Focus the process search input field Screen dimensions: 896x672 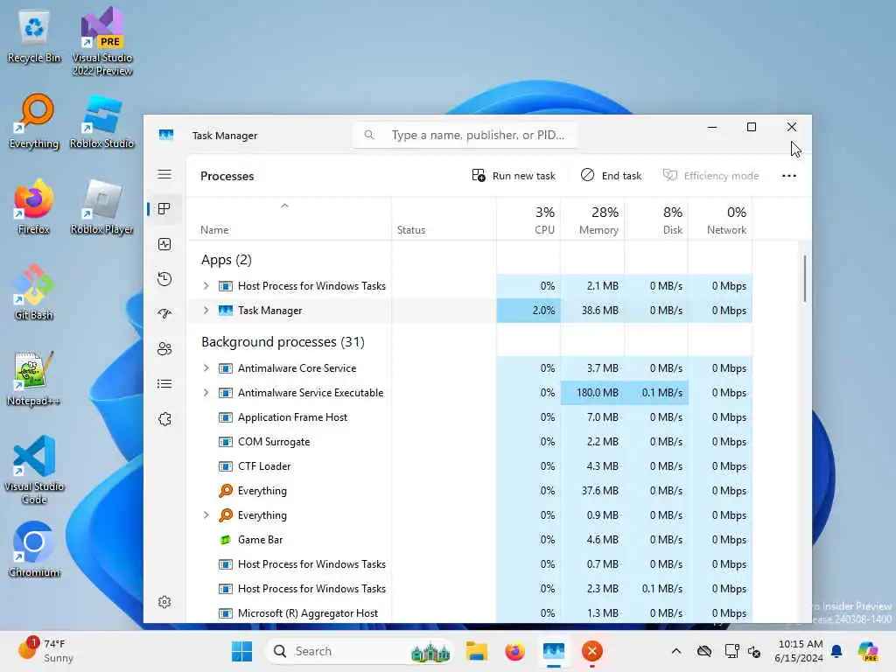(465, 135)
